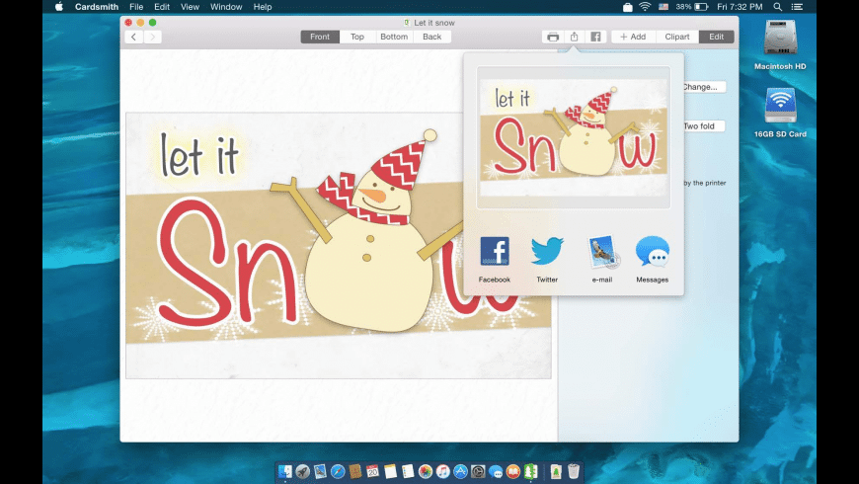Open the card document in the dock
859x484 pixels.
pos(556,471)
